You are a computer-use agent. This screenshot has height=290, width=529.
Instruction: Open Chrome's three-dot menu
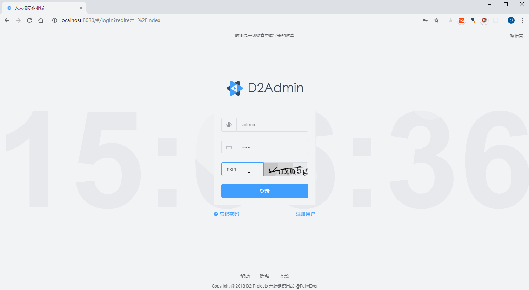point(522,20)
